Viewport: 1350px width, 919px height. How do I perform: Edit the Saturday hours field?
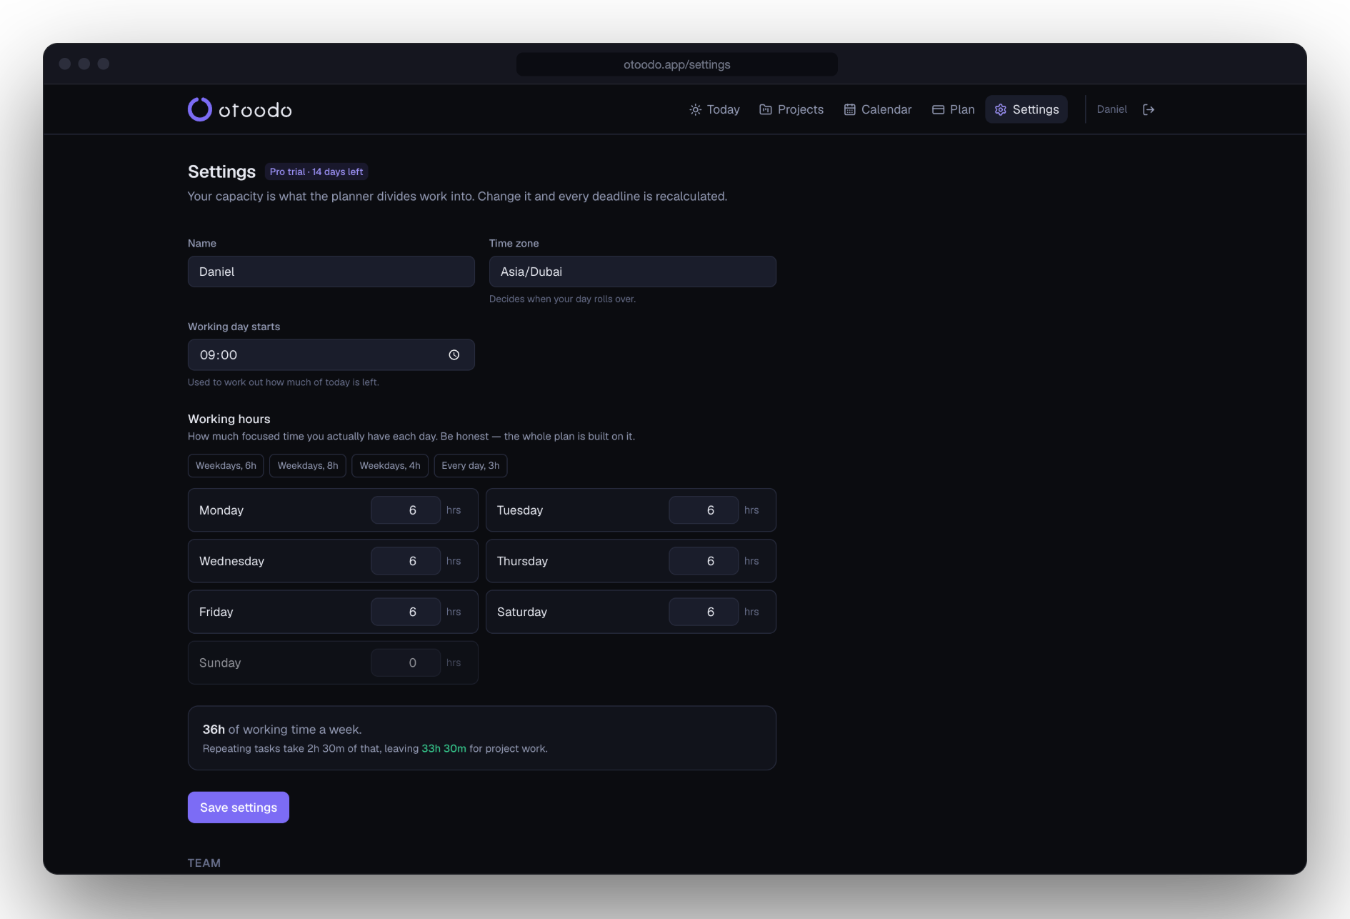pyautogui.click(x=704, y=612)
